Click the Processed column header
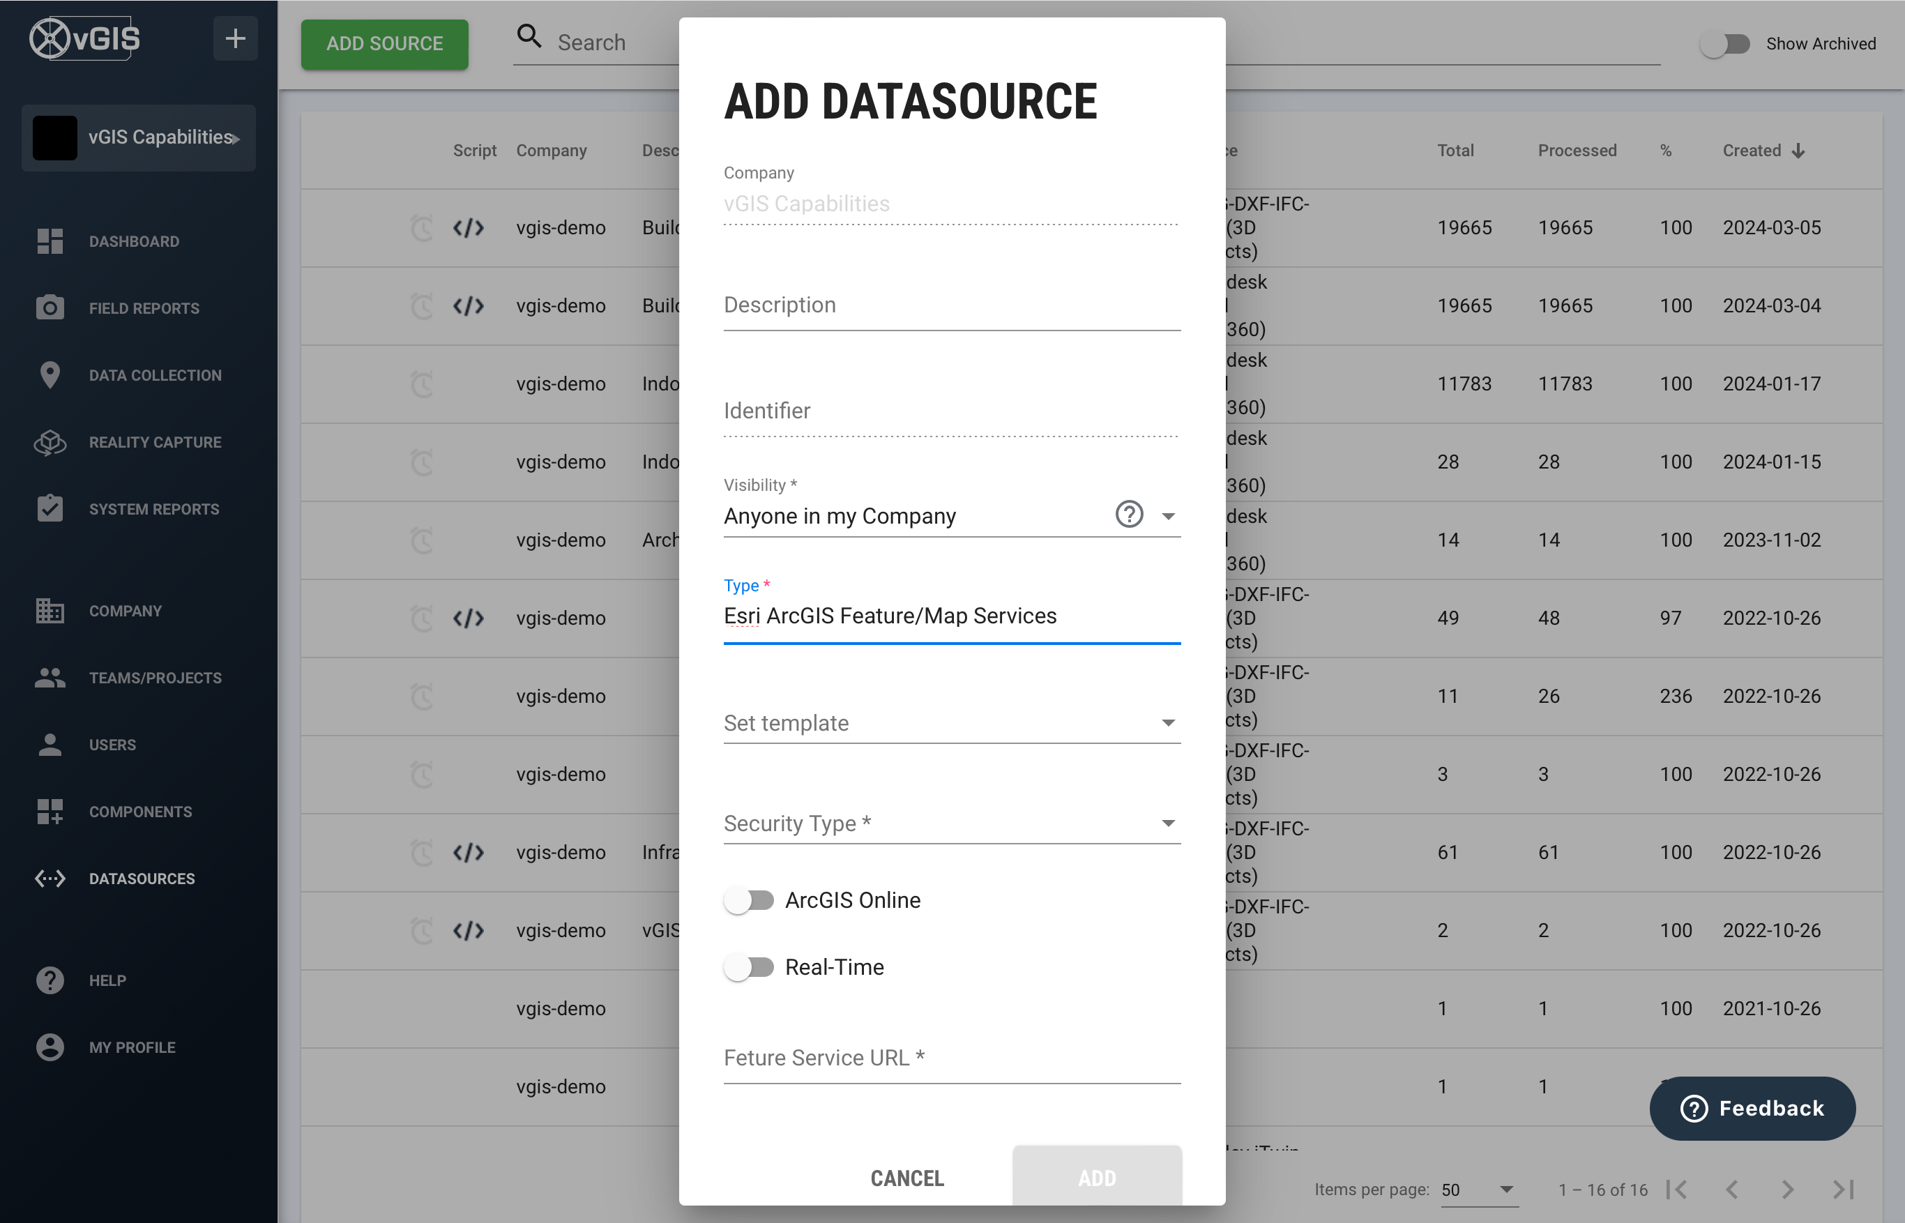This screenshot has height=1223, width=1905. pyautogui.click(x=1577, y=150)
